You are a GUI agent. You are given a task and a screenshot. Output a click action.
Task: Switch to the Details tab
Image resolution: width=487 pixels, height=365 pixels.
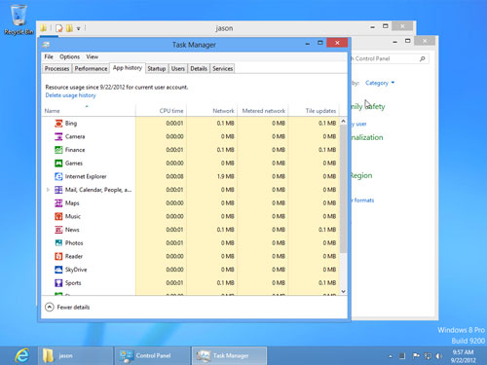point(199,68)
